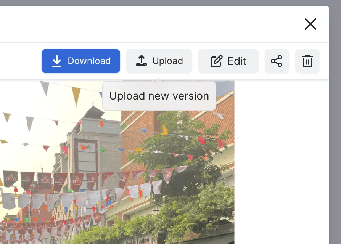The image size is (341, 244).
Task: Click the "Upload new version" tooltip
Action: pyautogui.click(x=159, y=96)
